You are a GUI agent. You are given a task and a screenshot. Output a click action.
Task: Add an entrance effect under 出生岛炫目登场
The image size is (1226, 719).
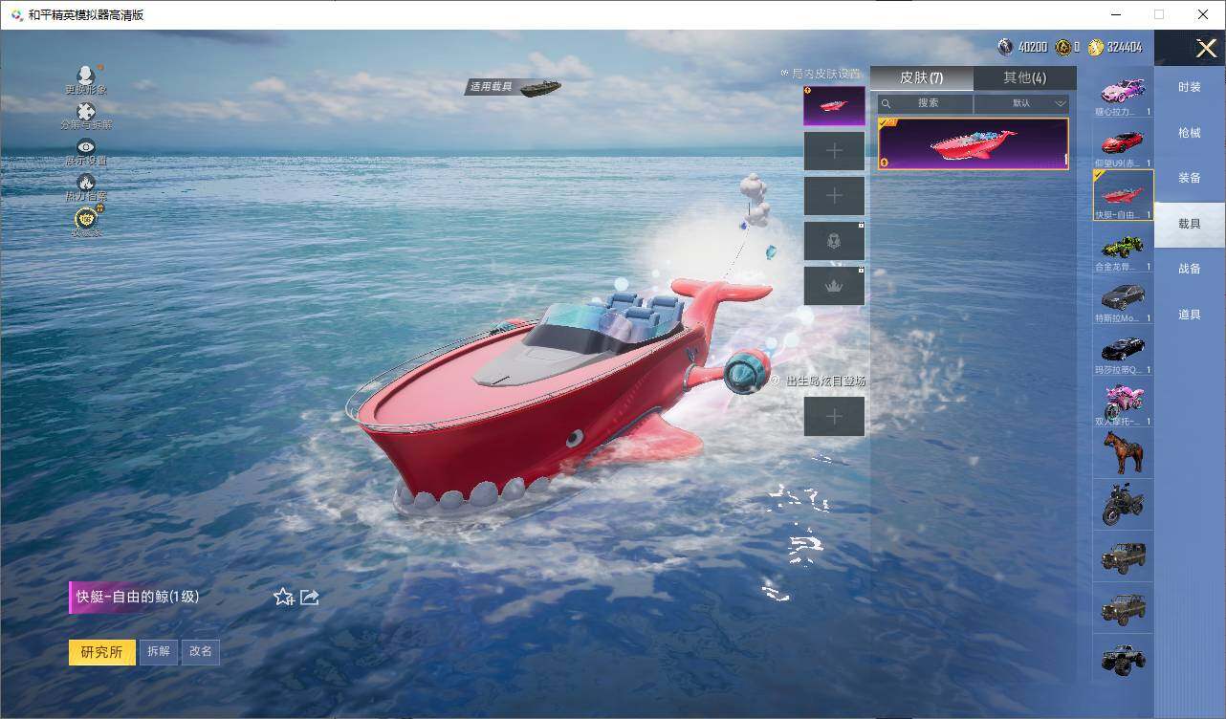[834, 416]
